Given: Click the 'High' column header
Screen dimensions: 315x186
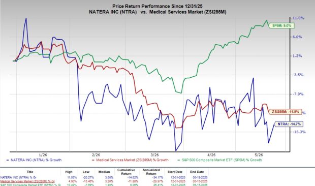Looking at the screenshot, I should [x=69, y=172].
